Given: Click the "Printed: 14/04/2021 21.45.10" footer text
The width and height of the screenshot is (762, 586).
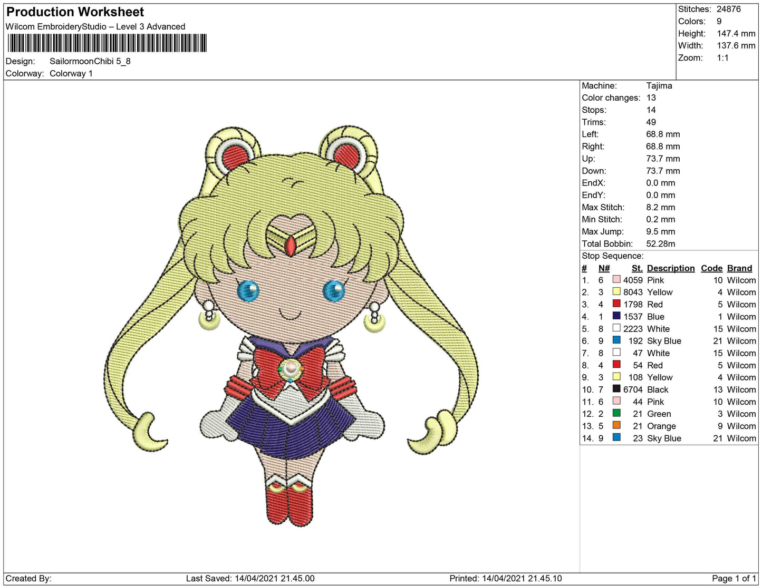Looking at the screenshot, I should [506, 578].
